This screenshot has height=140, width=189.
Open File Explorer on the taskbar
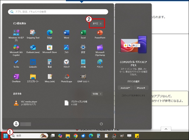tap(68, 136)
